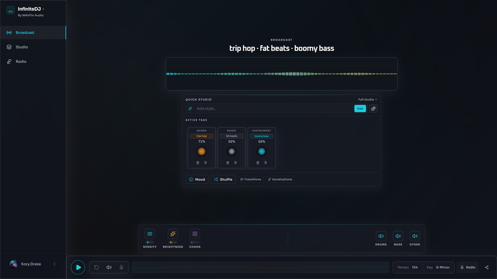Click the Add button for styles

tap(360, 108)
